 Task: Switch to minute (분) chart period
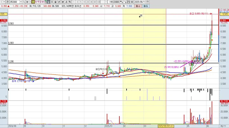(63, 2)
